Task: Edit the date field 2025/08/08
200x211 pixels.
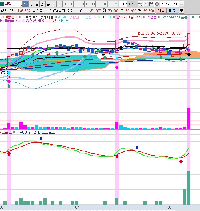Action: point(170,4)
